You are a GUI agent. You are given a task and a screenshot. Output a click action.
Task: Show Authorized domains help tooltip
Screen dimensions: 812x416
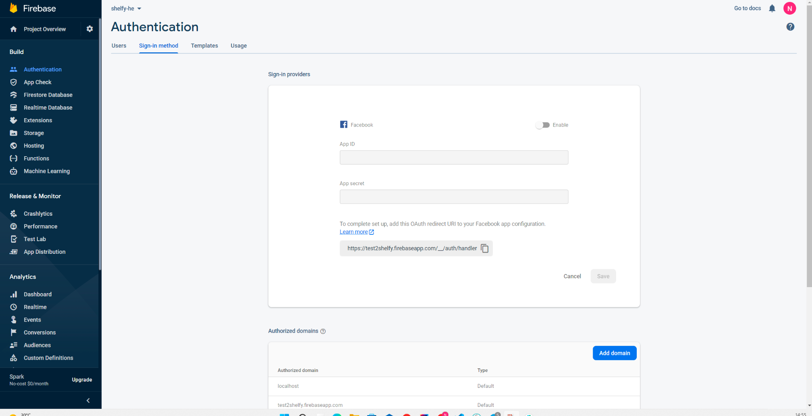pos(323,332)
